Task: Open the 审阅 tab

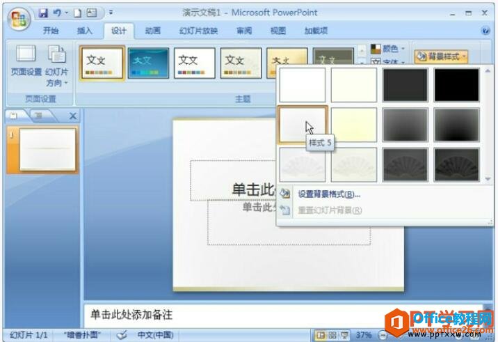Action: (x=244, y=31)
